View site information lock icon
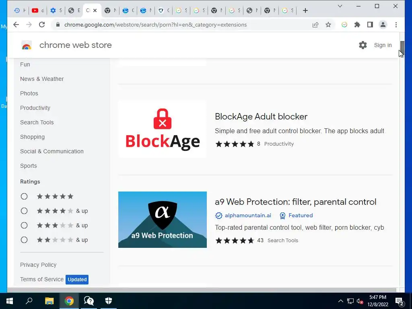The image size is (412, 309). (58, 25)
